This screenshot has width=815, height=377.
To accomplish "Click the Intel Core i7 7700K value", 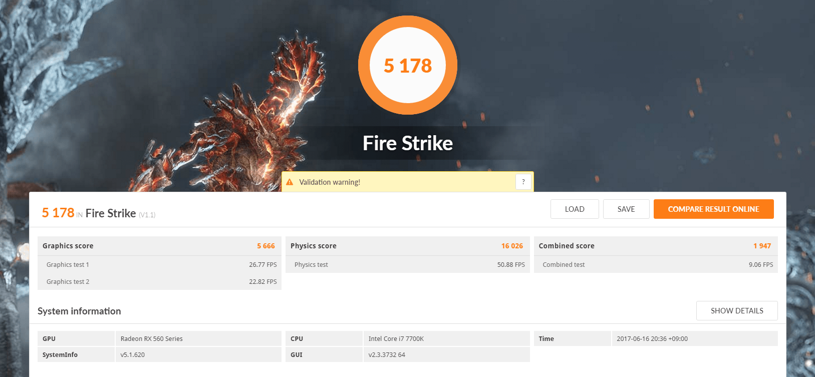I will click(396, 339).
